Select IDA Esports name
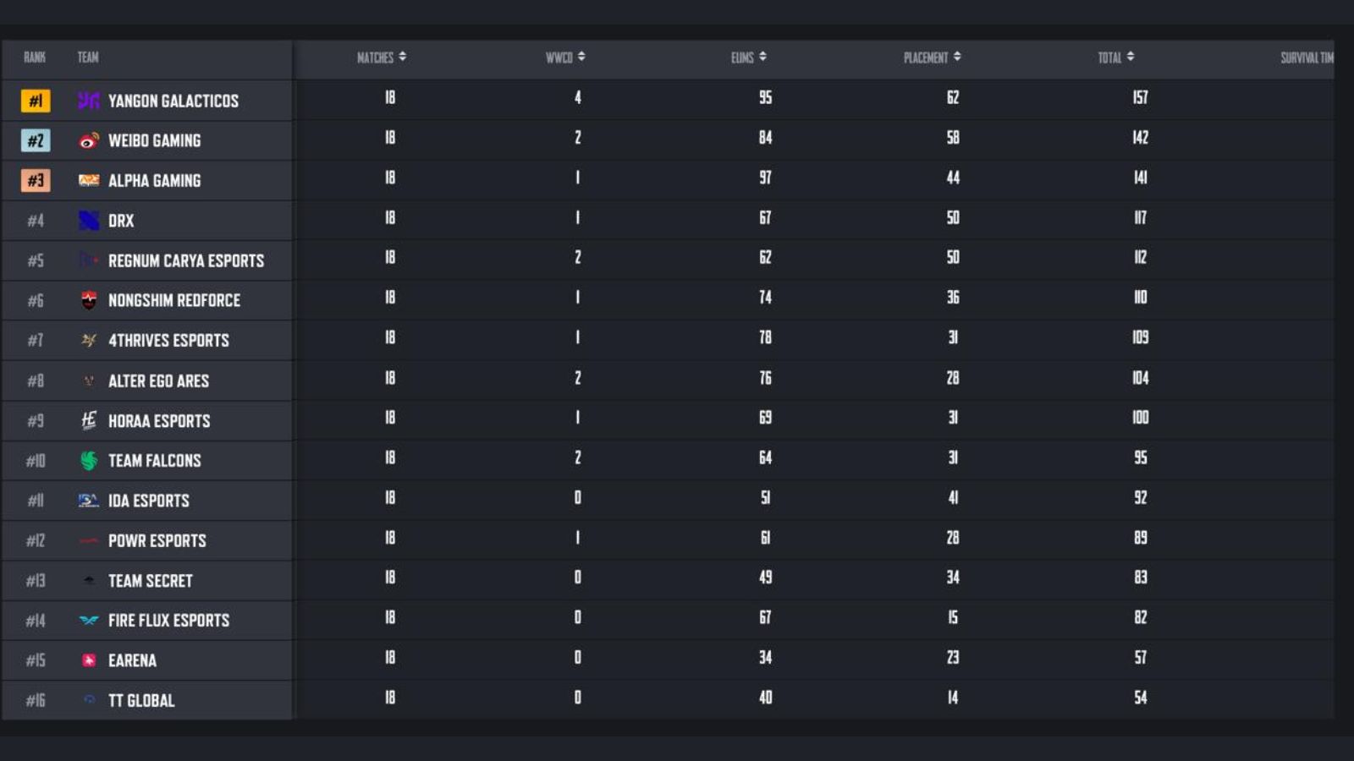1354x761 pixels. [149, 501]
